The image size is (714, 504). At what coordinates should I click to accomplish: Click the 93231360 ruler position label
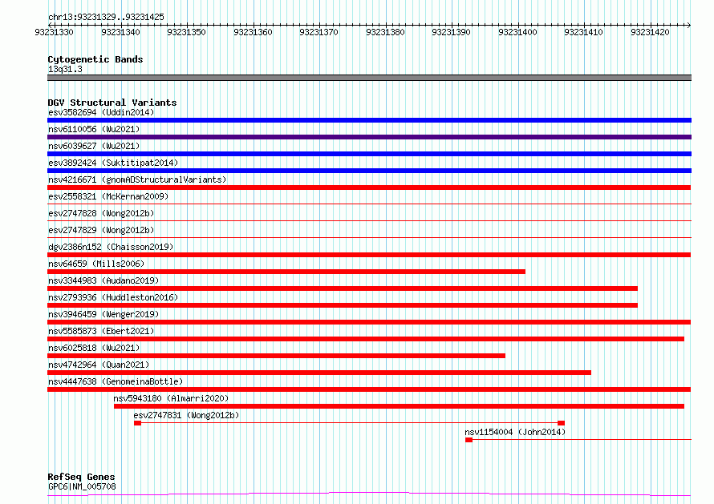pos(253,32)
